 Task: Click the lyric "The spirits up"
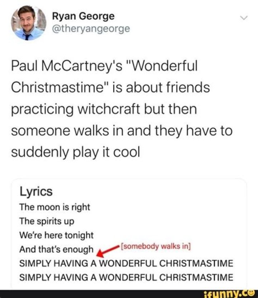[x=47, y=221]
